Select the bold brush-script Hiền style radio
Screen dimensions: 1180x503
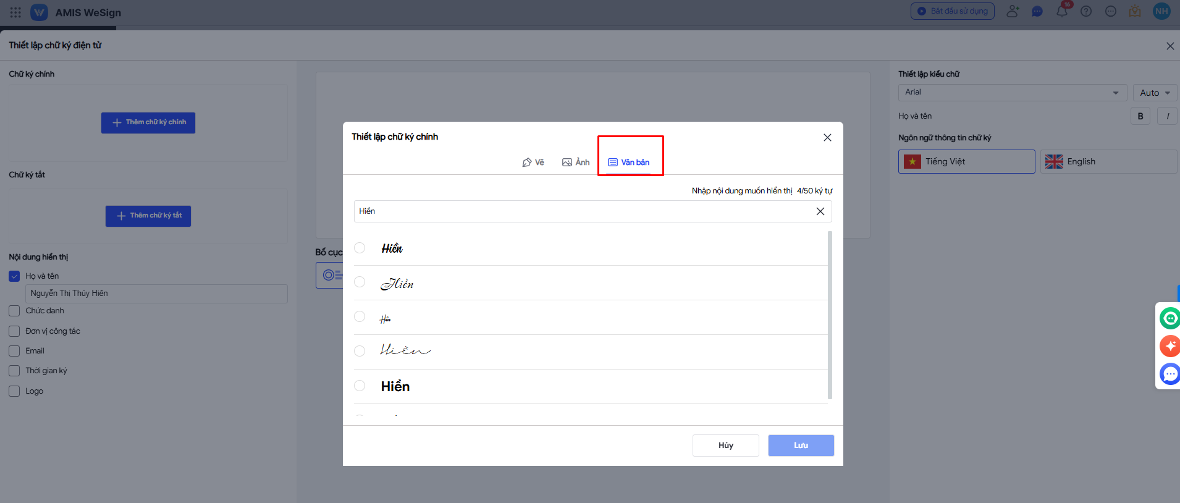[360, 248]
